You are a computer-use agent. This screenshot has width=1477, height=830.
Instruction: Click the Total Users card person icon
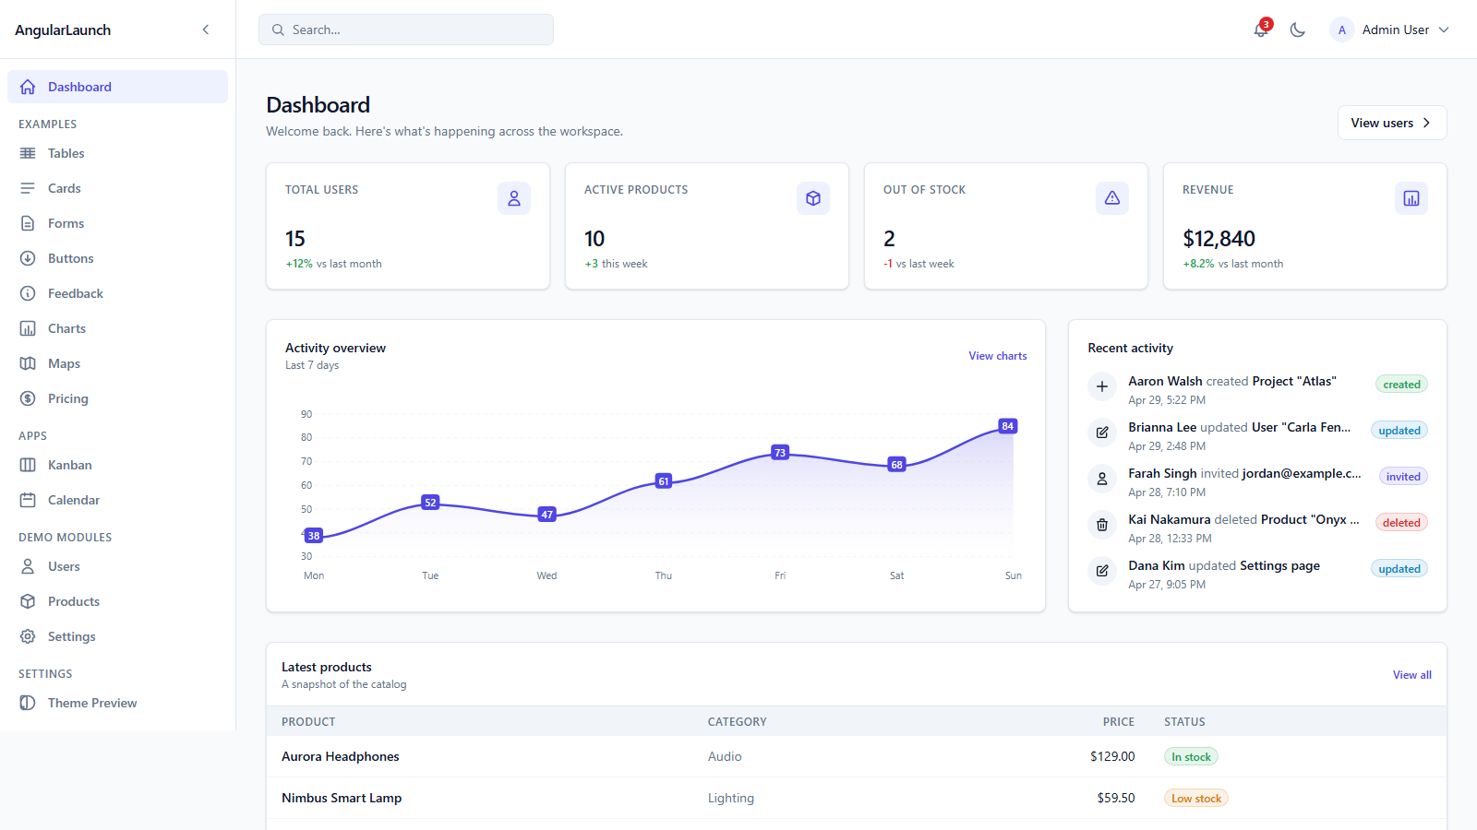tap(514, 198)
